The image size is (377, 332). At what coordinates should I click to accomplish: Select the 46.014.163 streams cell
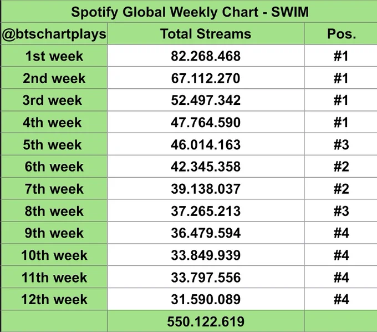(206, 144)
